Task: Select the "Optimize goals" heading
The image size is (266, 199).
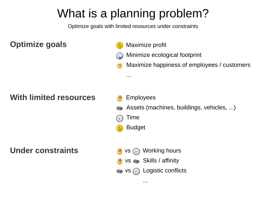Action: (x=38, y=44)
